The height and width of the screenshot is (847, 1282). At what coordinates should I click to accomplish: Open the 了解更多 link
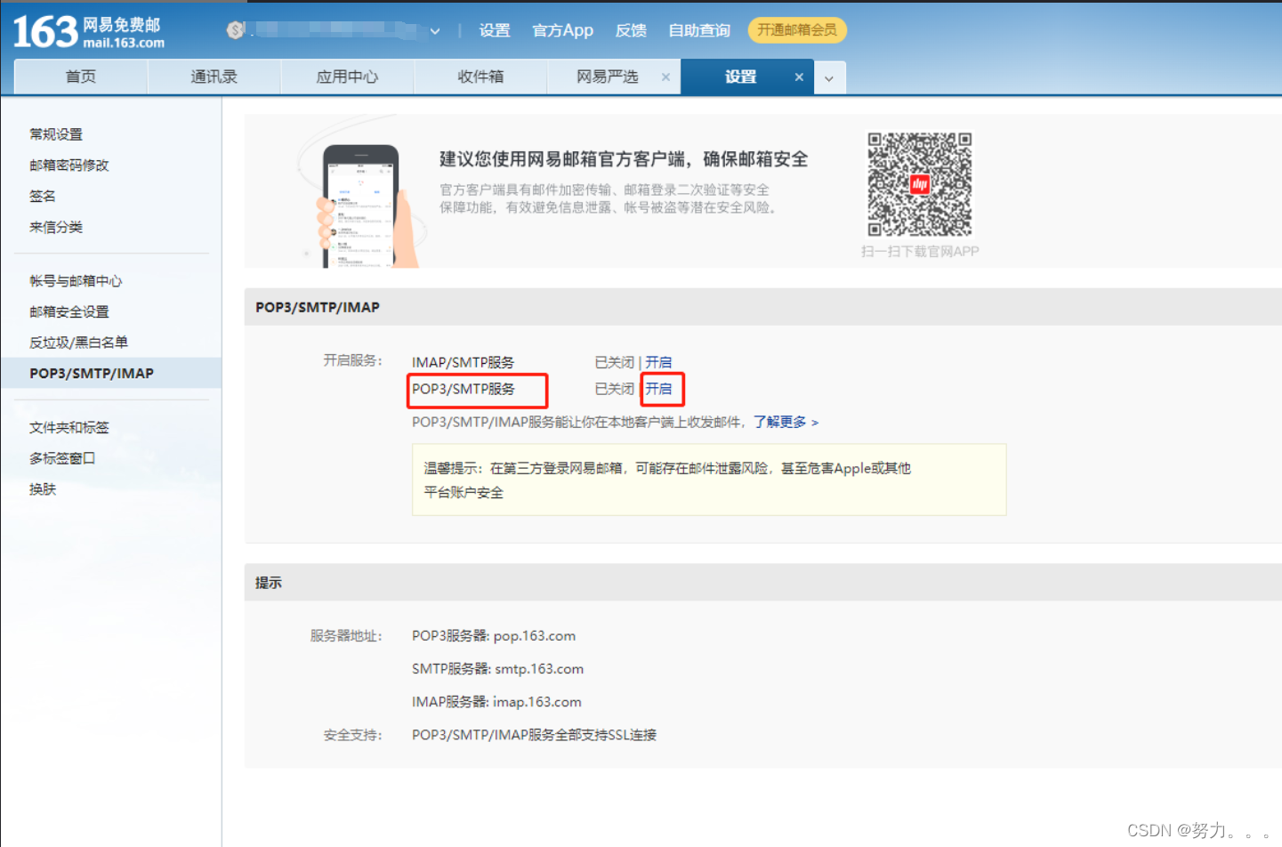[x=786, y=422]
